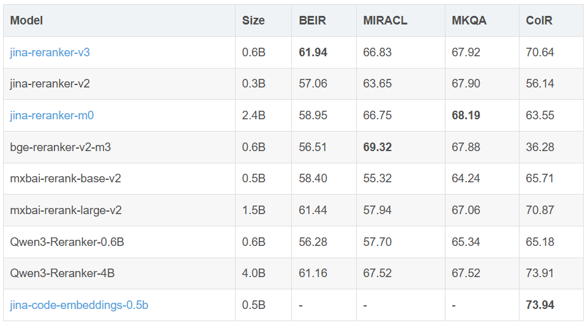Viewport: 585px width, 323px height.
Task: Click the CoIR column header
Action: [x=539, y=21]
